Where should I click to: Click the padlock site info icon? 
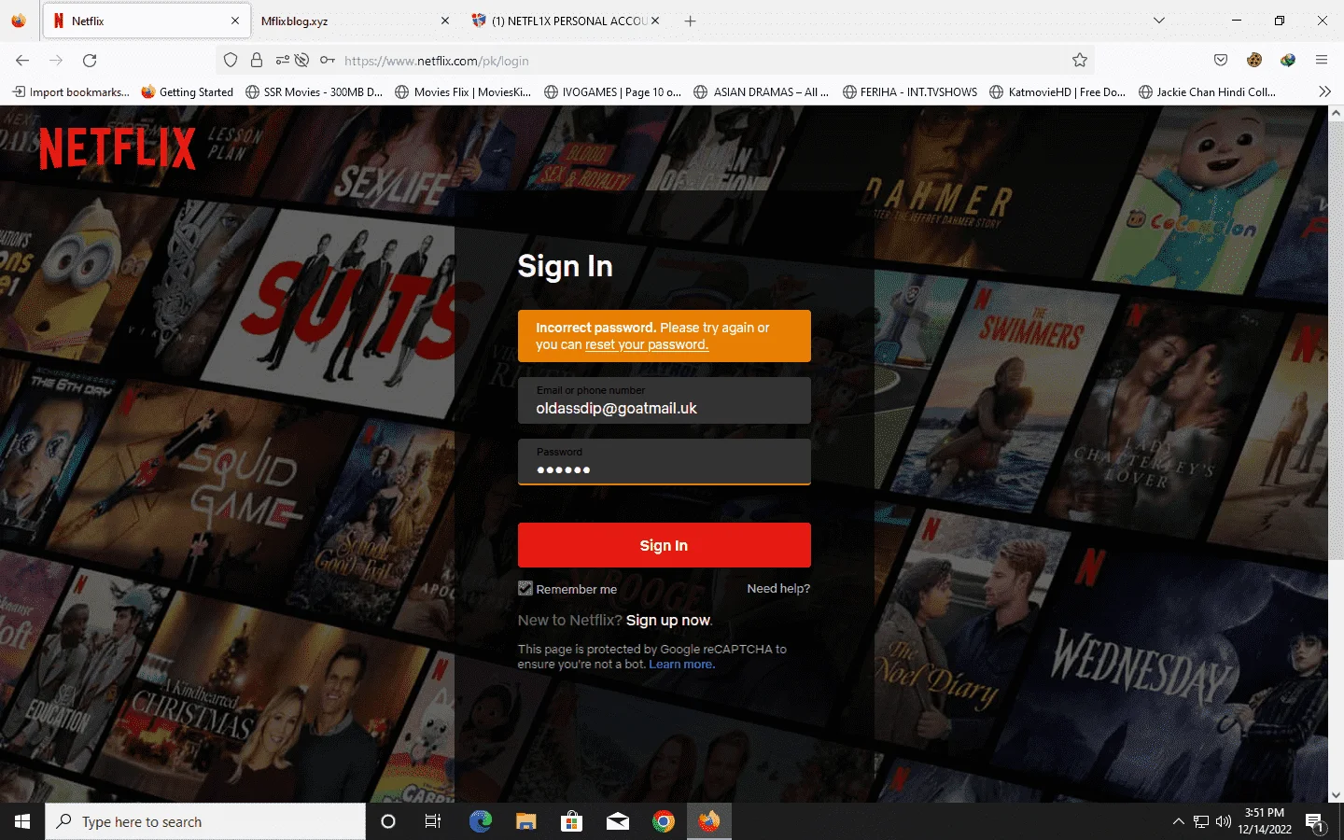pos(257,61)
